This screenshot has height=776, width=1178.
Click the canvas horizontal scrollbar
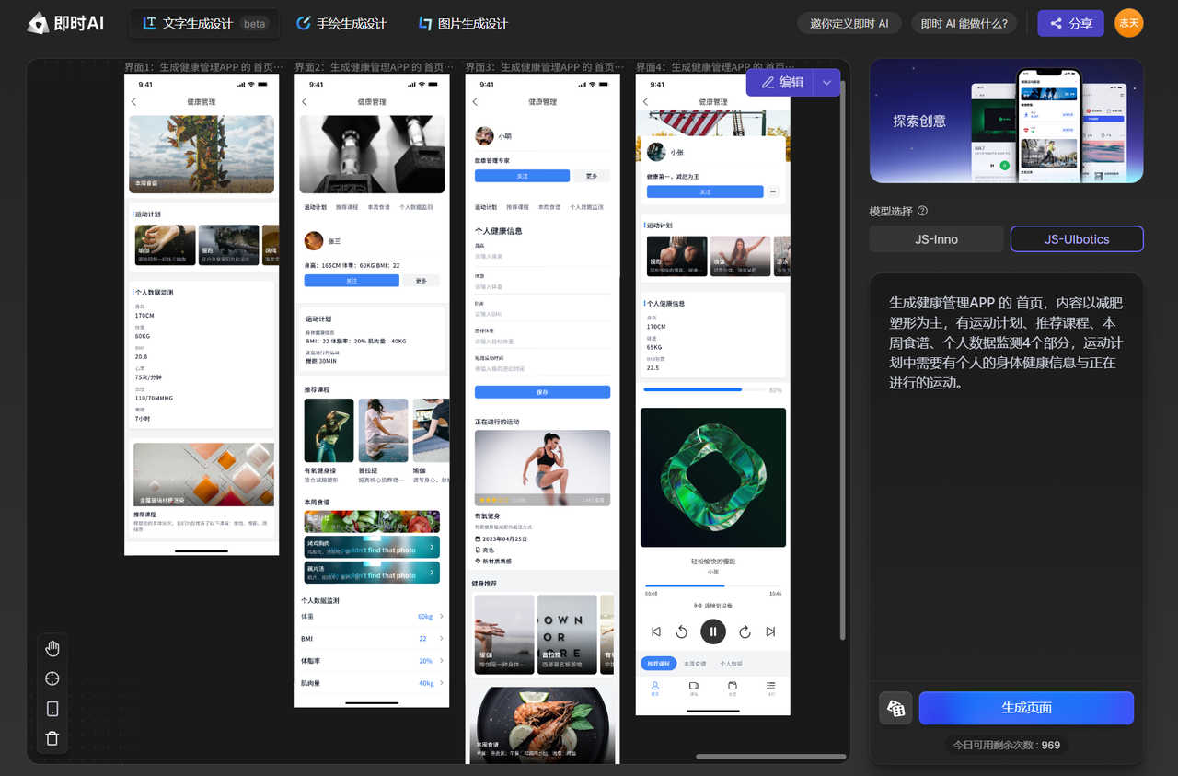(771, 757)
